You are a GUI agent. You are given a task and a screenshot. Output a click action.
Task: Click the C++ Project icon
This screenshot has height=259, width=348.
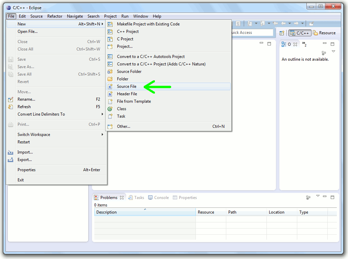[110, 32]
